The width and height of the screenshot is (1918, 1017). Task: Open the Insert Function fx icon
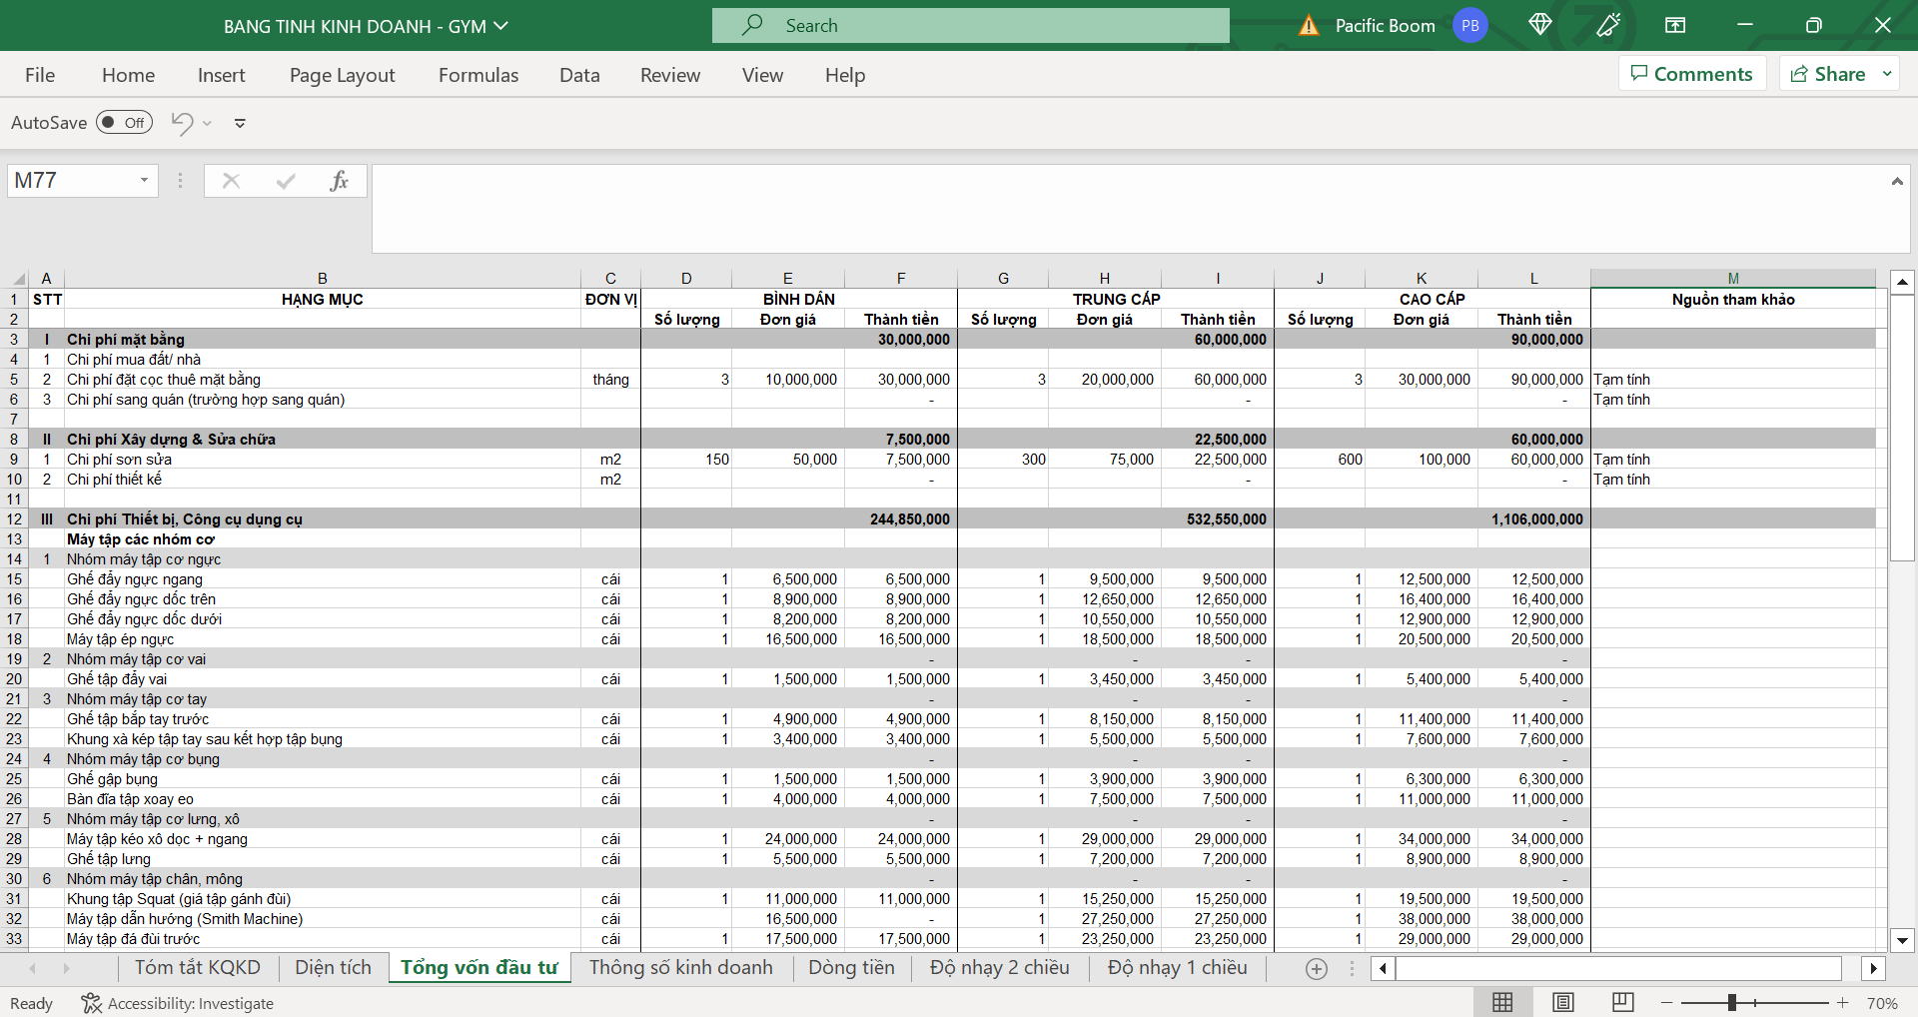coord(339,181)
